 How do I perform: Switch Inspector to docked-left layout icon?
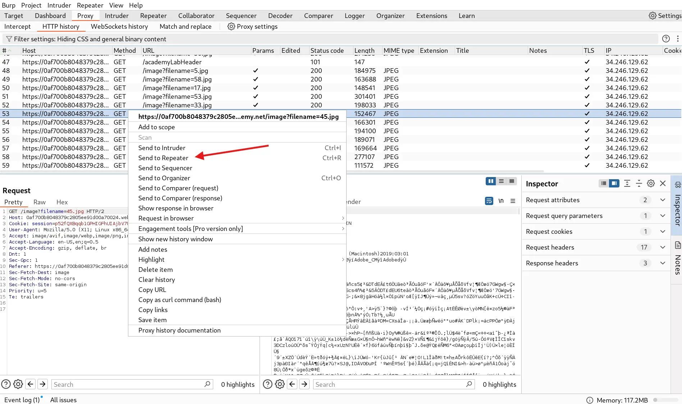tap(604, 184)
